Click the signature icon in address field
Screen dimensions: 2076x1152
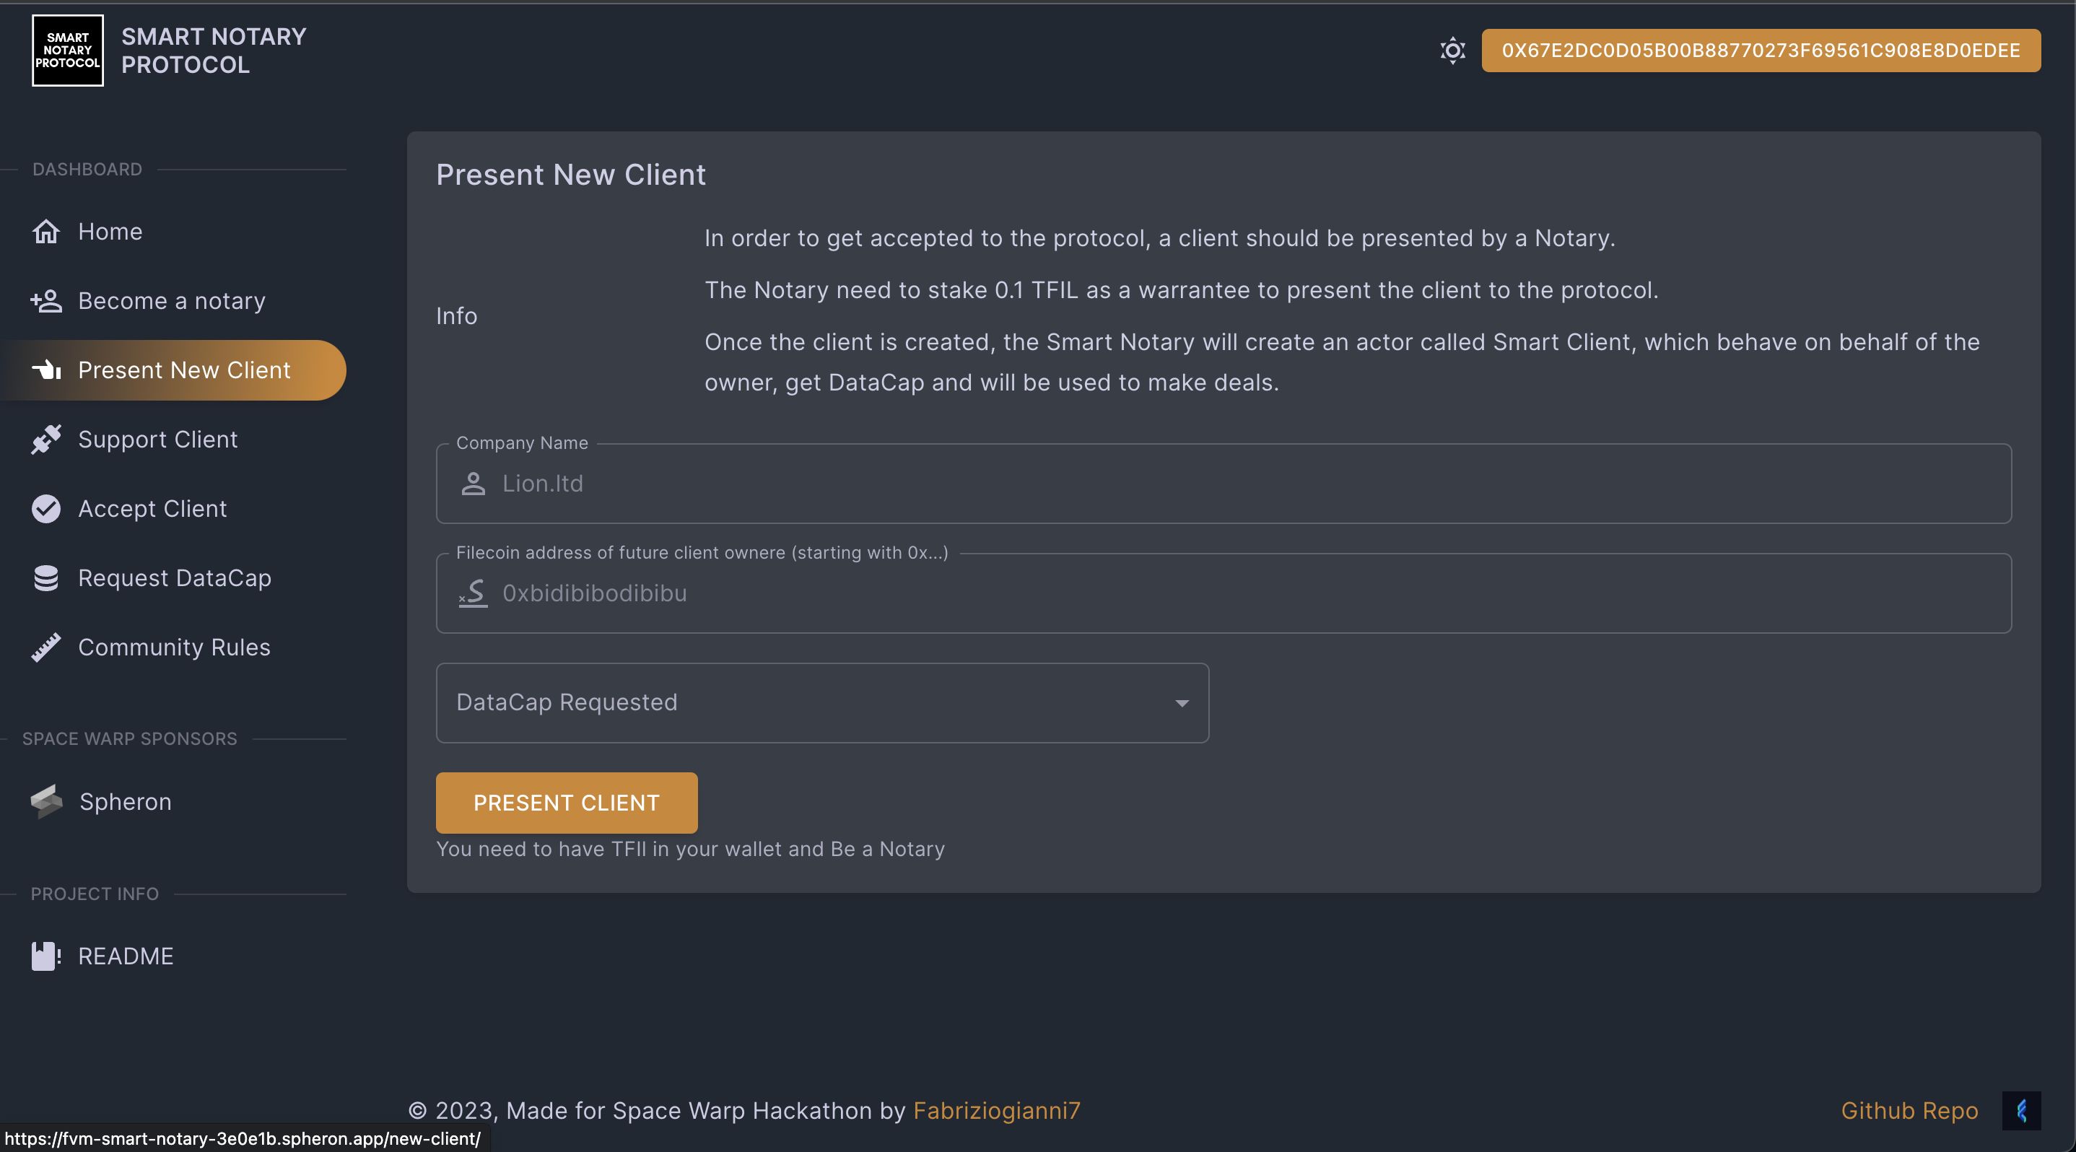pyautogui.click(x=473, y=593)
